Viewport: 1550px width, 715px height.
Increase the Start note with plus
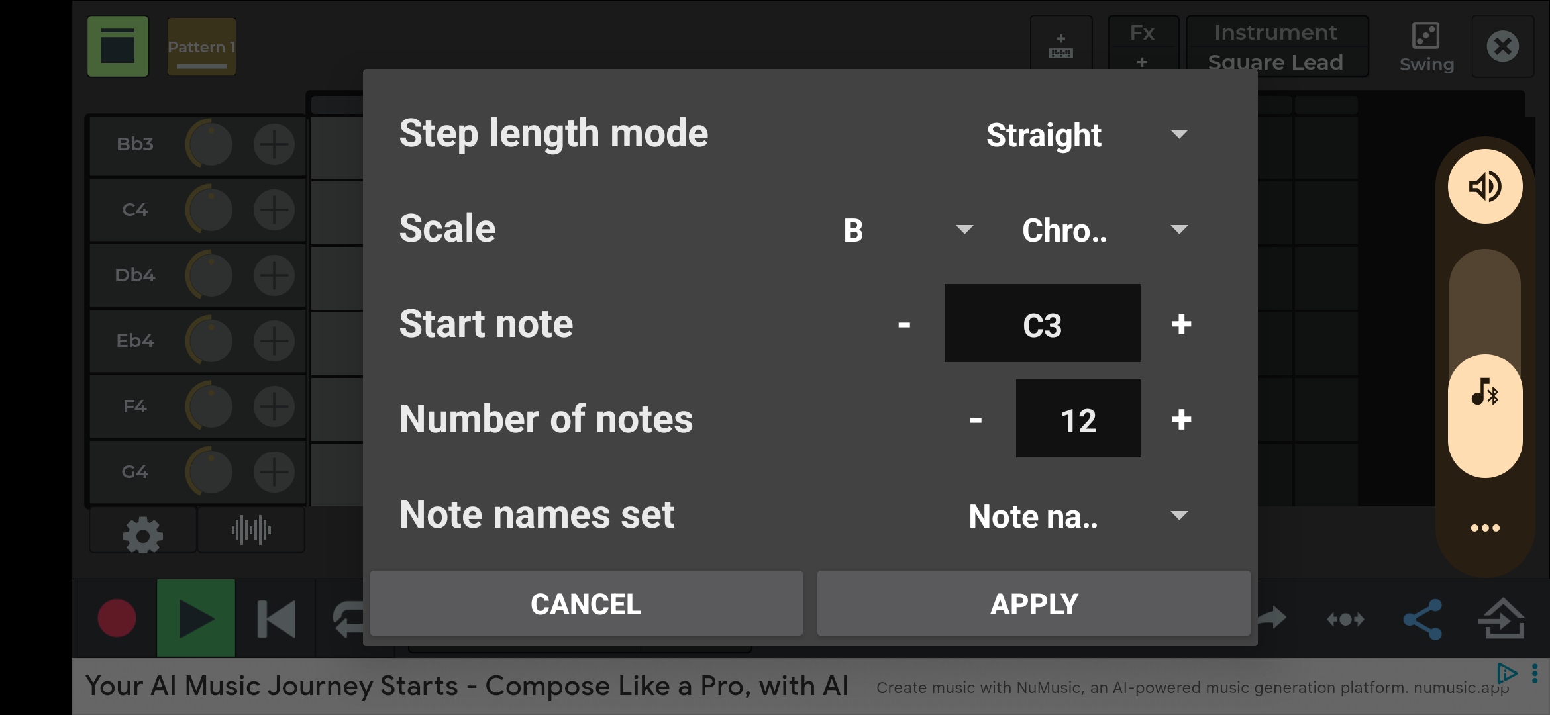coord(1181,324)
